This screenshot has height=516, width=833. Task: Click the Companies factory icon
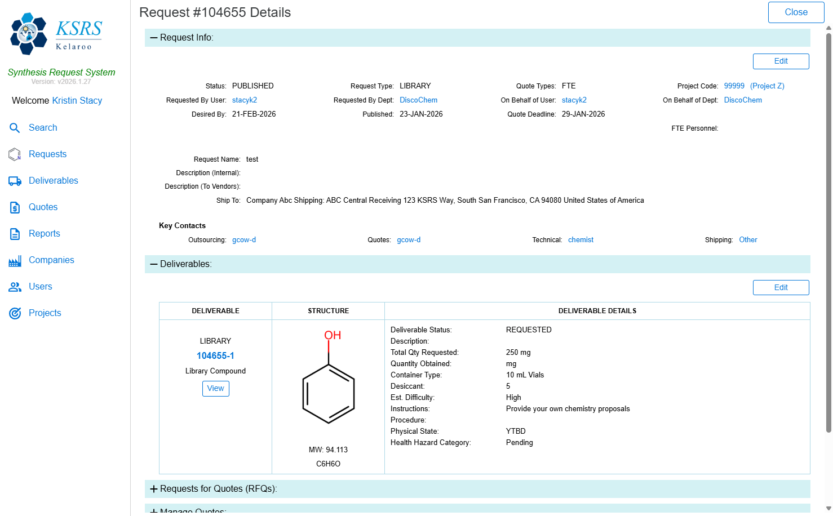pyautogui.click(x=15, y=260)
